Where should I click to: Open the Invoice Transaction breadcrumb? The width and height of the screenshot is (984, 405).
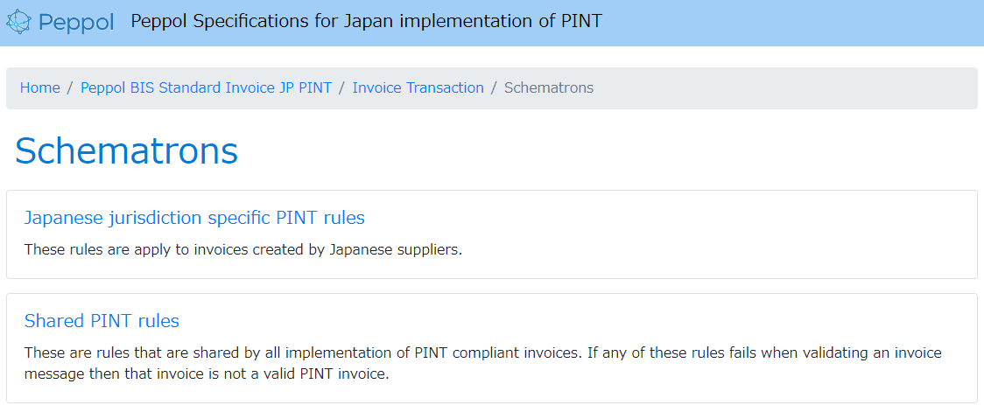point(418,87)
